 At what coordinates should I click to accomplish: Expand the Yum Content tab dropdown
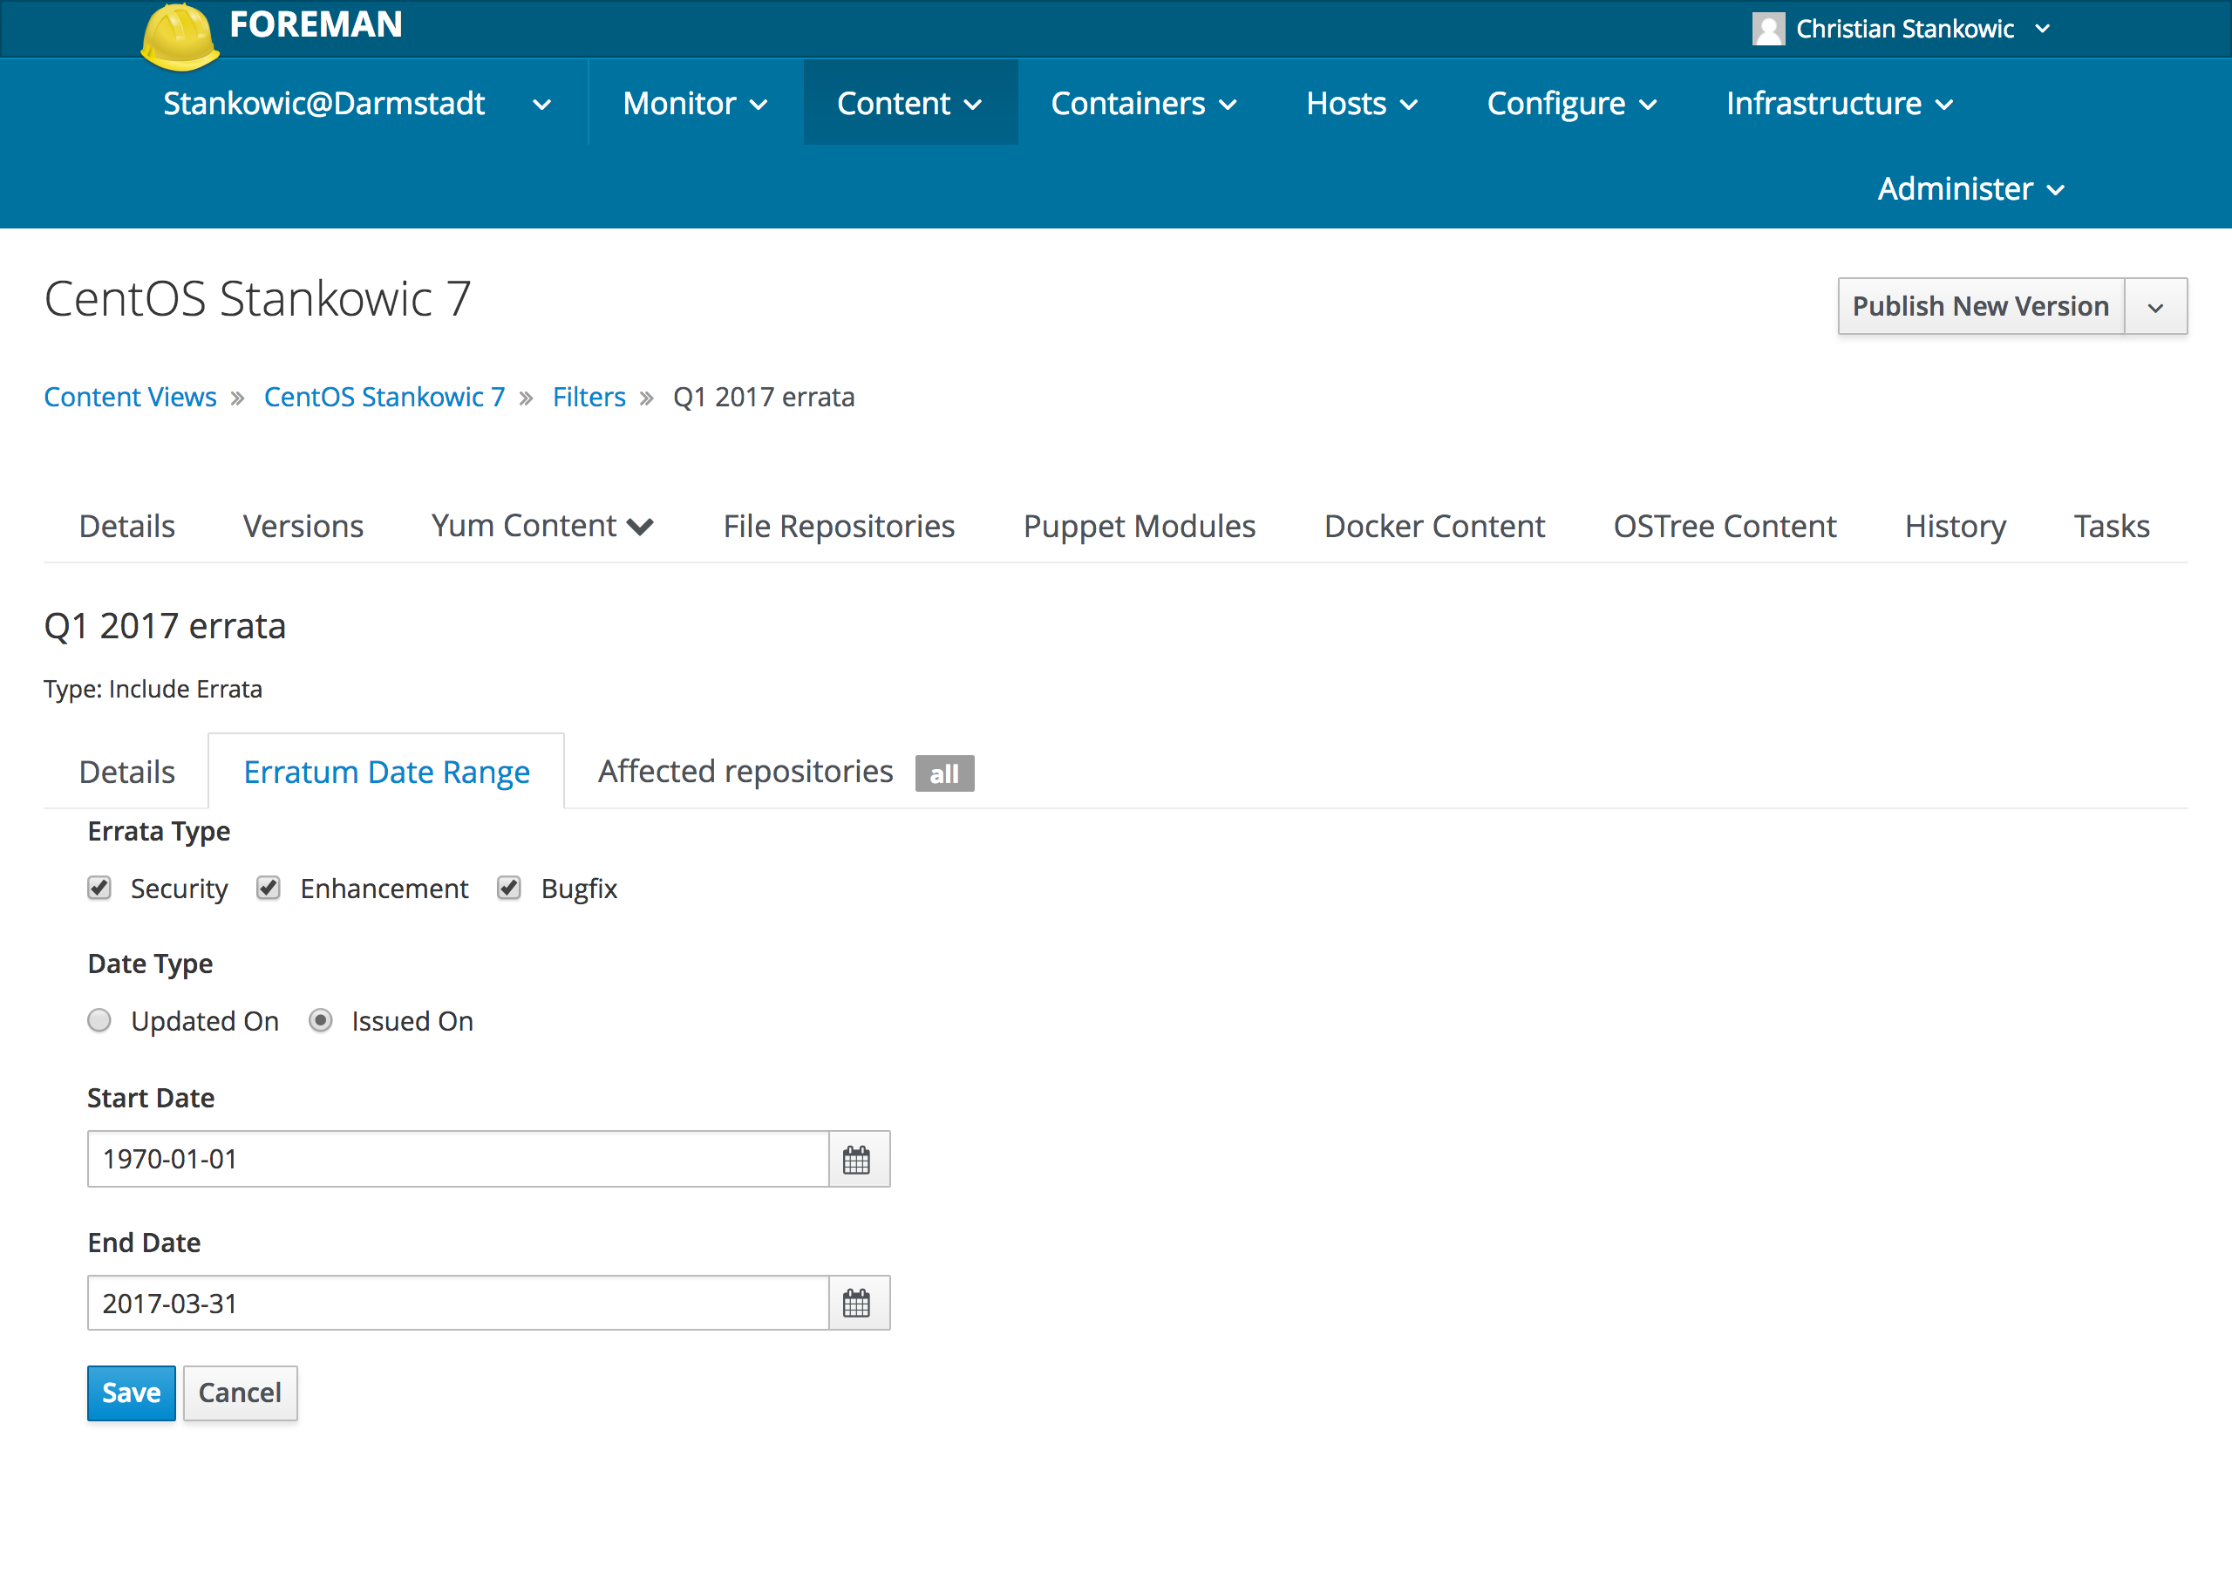(542, 526)
